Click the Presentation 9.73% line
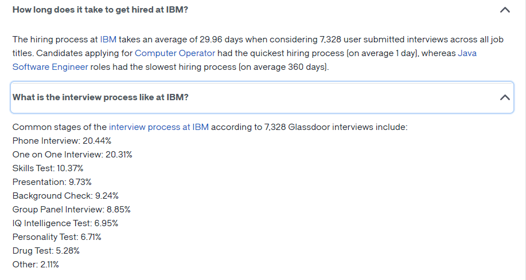526x280 pixels. [x=52, y=182]
